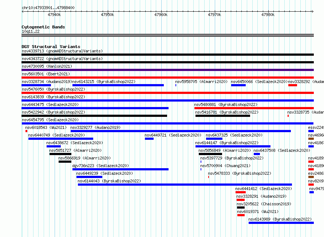Click the chr10:47933901..47988400 region label
Screen dimensions: 324x237
[48, 8]
